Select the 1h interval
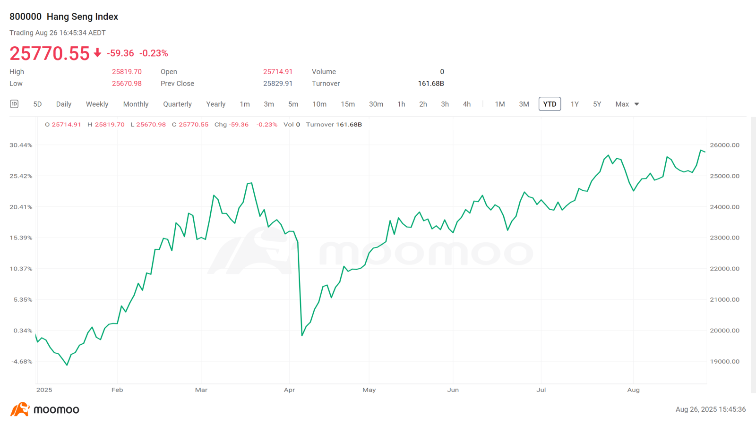This screenshot has width=756, height=425. tap(401, 104)
